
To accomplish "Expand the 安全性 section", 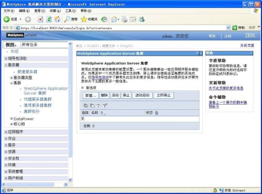I will [6, 158].
